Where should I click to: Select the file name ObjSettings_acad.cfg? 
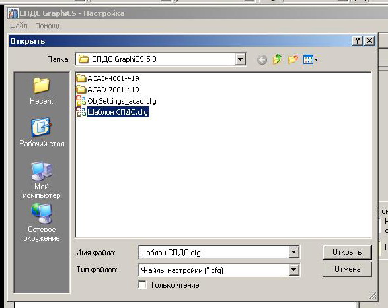[x=122, y=101]
